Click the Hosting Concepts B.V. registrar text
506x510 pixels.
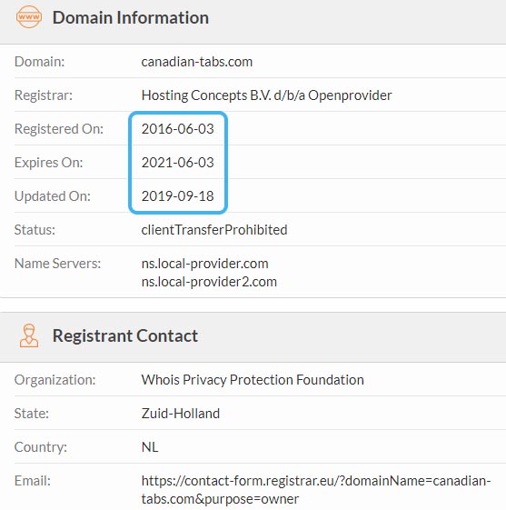click(266, 95)
